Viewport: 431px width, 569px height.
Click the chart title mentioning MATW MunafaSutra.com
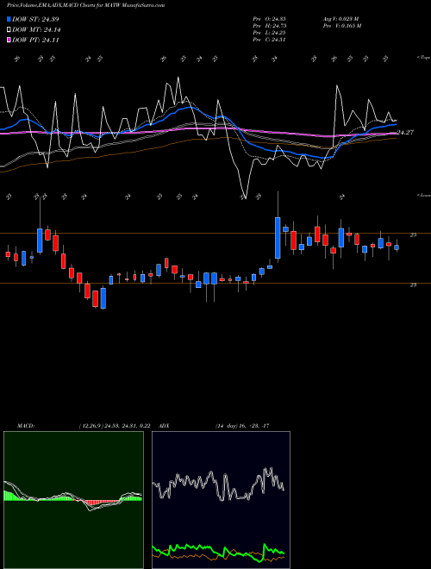[85, 5]
